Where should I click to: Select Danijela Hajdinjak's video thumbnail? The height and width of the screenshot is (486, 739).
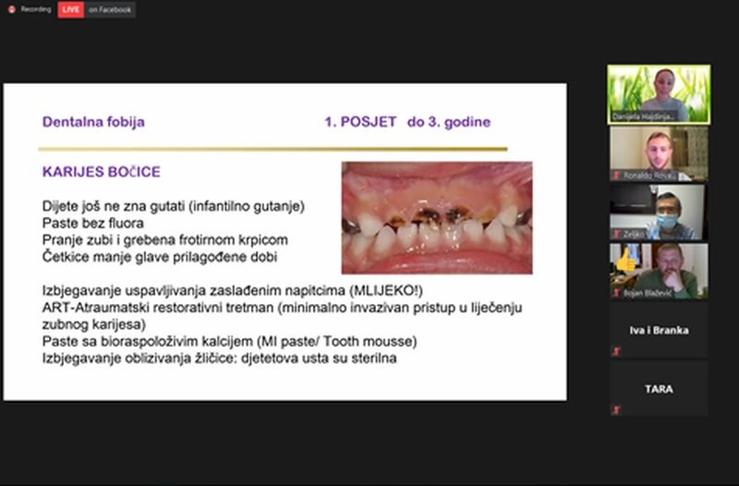[659, 94]
